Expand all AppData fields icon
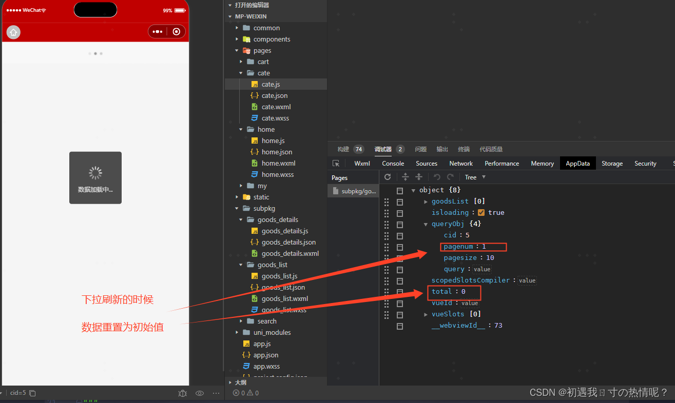675x403 pixels. click(405, 177)
